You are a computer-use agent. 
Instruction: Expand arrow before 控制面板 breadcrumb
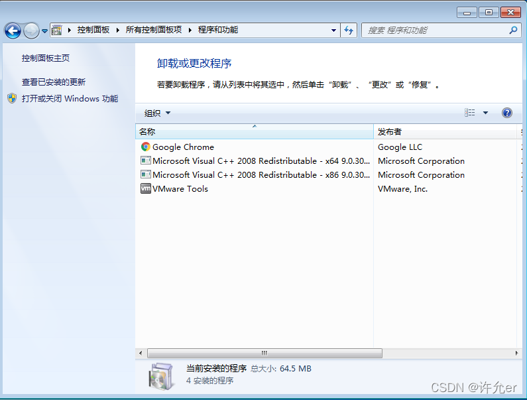point(69,31)
